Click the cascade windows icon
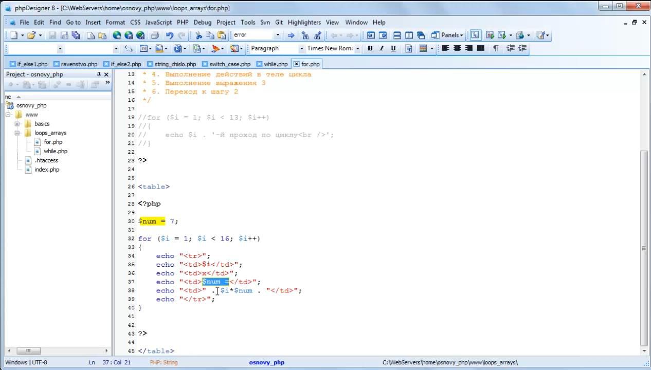The image size is (651, 370). (x=421, y=35)
